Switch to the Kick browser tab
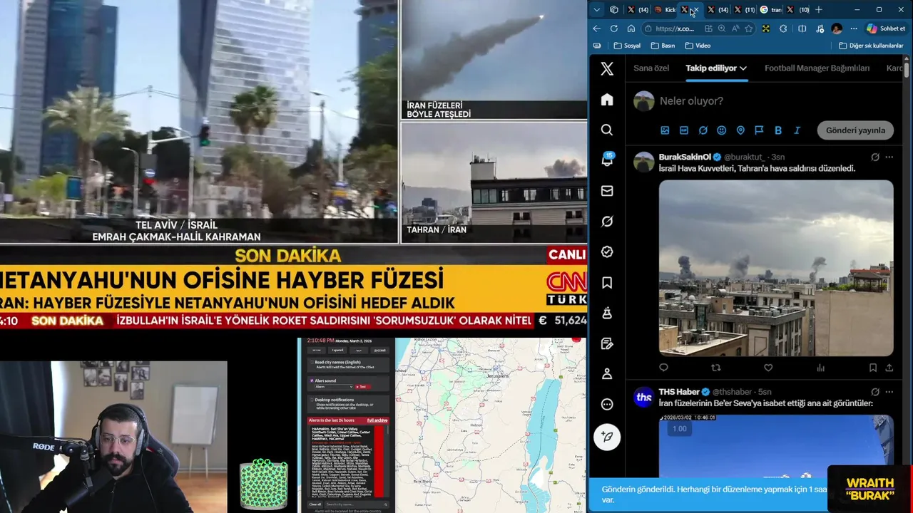 [665, 10]
